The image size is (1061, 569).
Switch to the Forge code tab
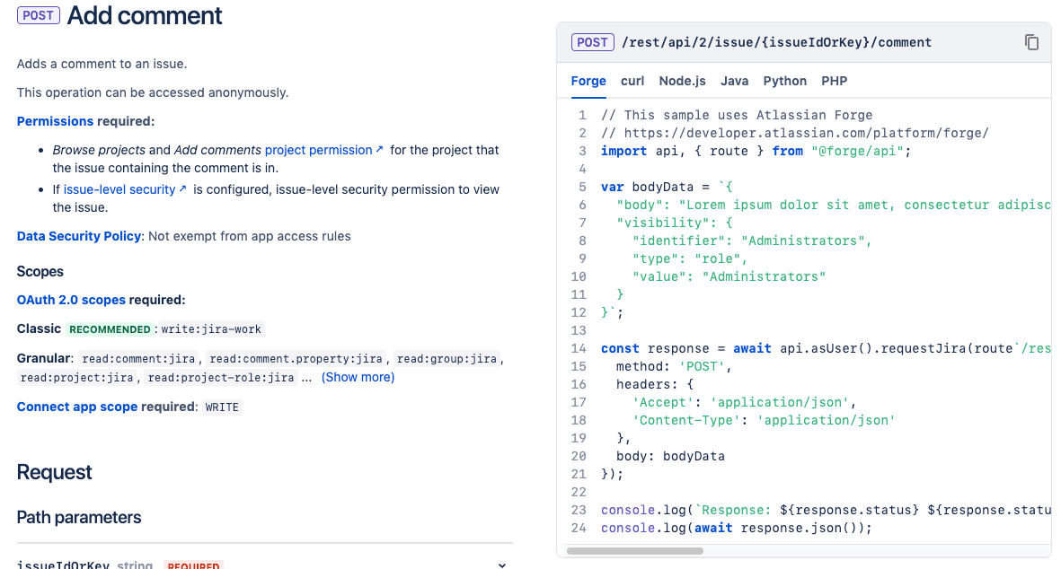pyautogui.click(x=588, y=81)
